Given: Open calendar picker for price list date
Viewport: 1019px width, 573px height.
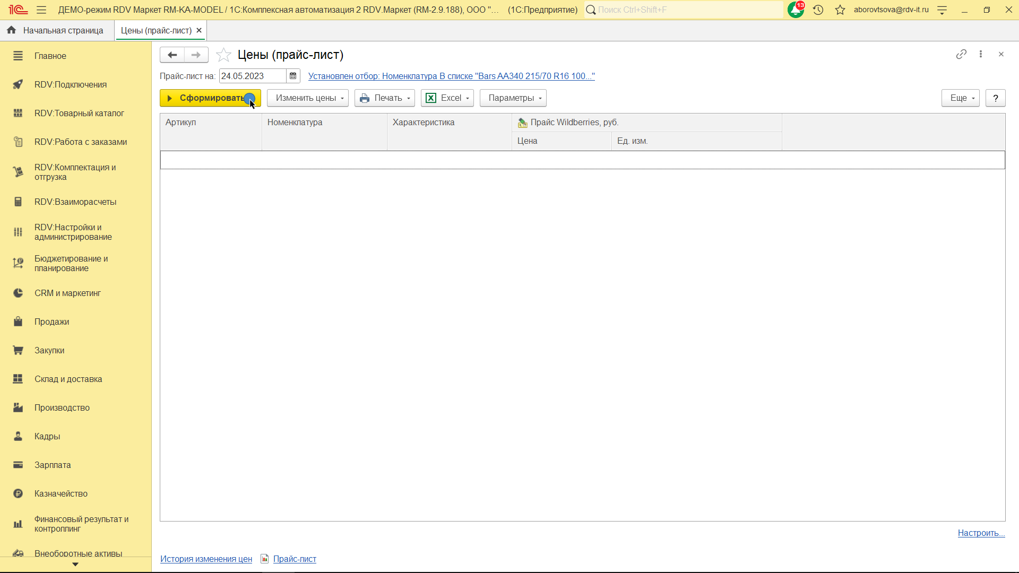Looking at the screenshot, I should 293,76.
